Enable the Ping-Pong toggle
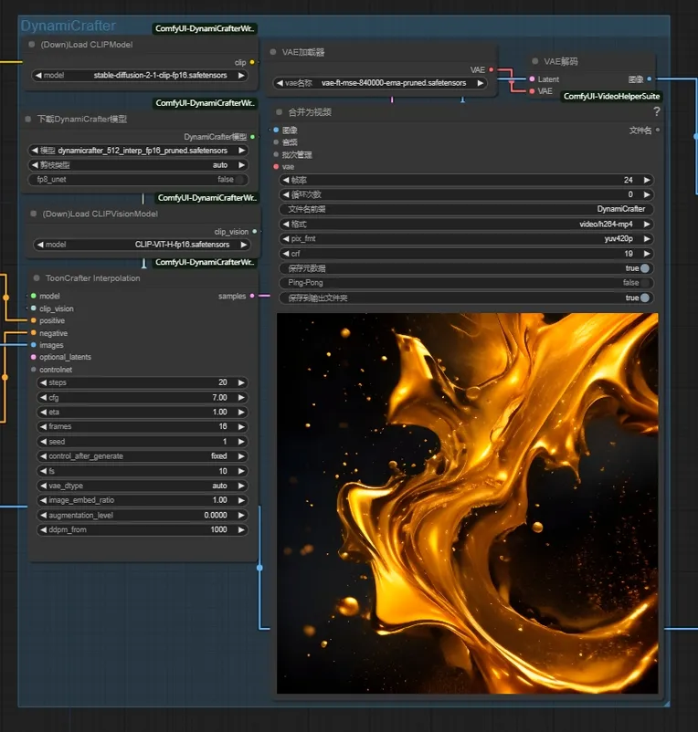 click(644, 283)
